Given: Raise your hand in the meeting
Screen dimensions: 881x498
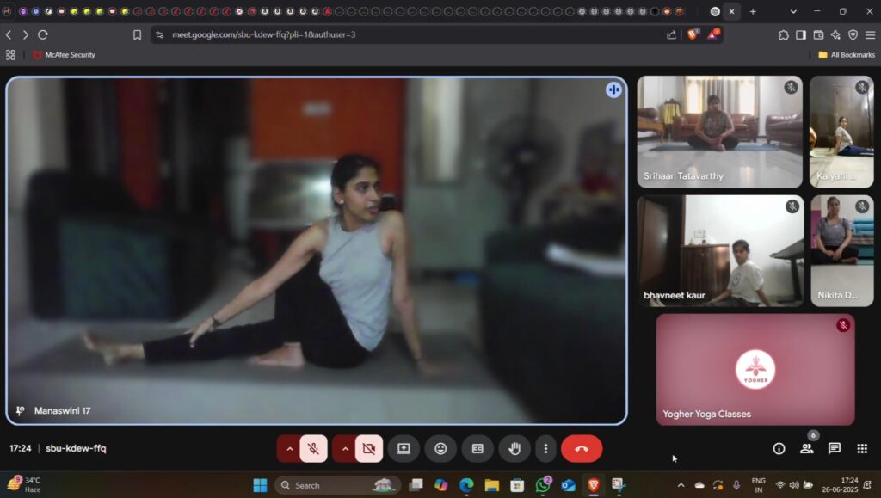Looking at the screenshot, I should 514,448.
